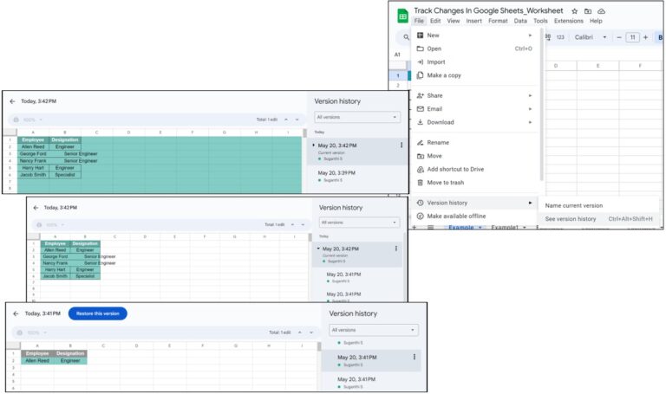Click the print icon in top panel toolbar

pyautogui.click(x=16, y=119)
